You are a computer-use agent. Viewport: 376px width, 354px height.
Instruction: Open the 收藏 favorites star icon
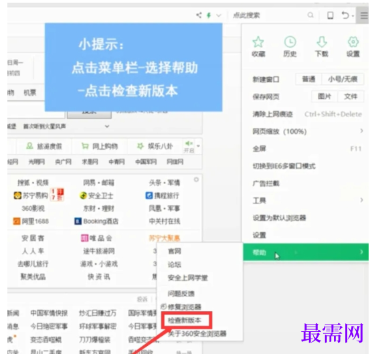(x=258, y=42)
